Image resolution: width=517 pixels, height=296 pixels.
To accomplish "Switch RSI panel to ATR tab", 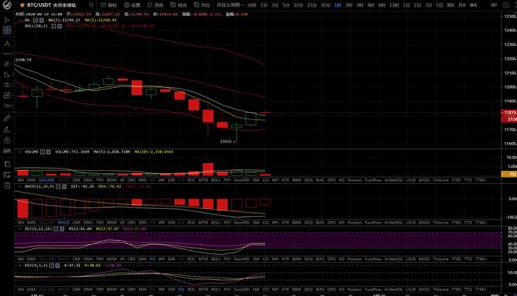I will [x=285, y=259].
